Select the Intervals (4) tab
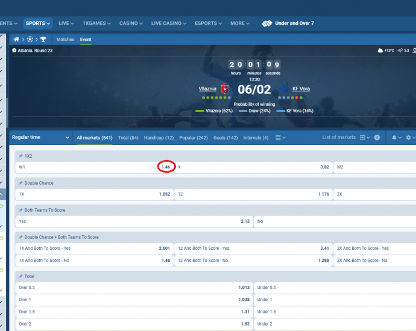This screenshot has width=416, height=331. click(256, 138)
